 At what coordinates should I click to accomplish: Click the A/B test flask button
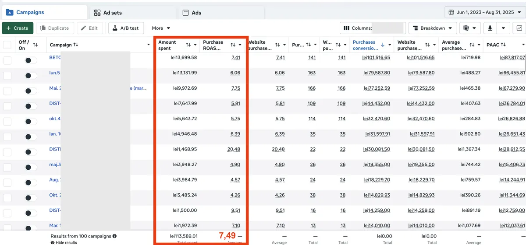point(126,28)
